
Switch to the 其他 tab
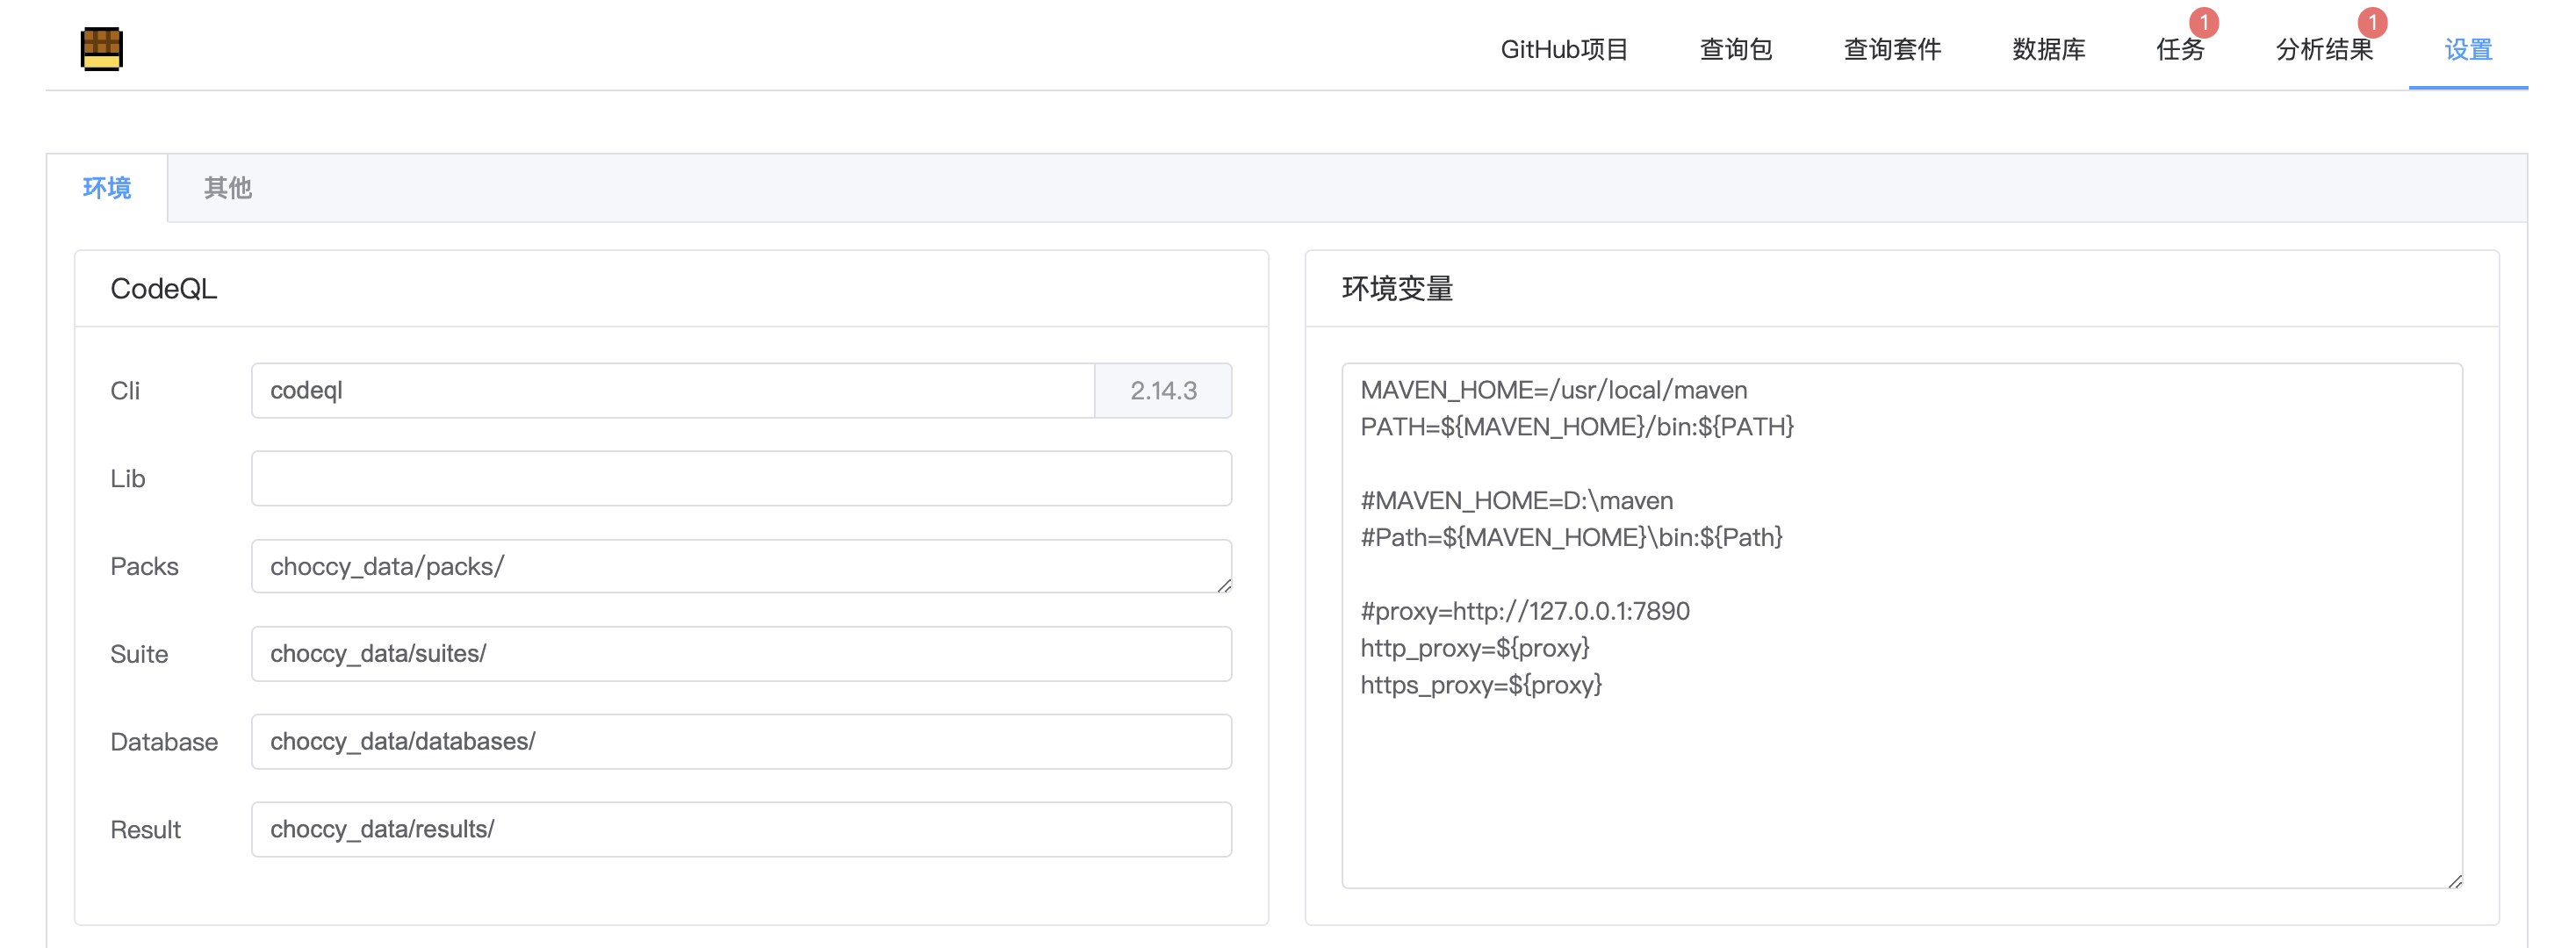pos(227,188)
